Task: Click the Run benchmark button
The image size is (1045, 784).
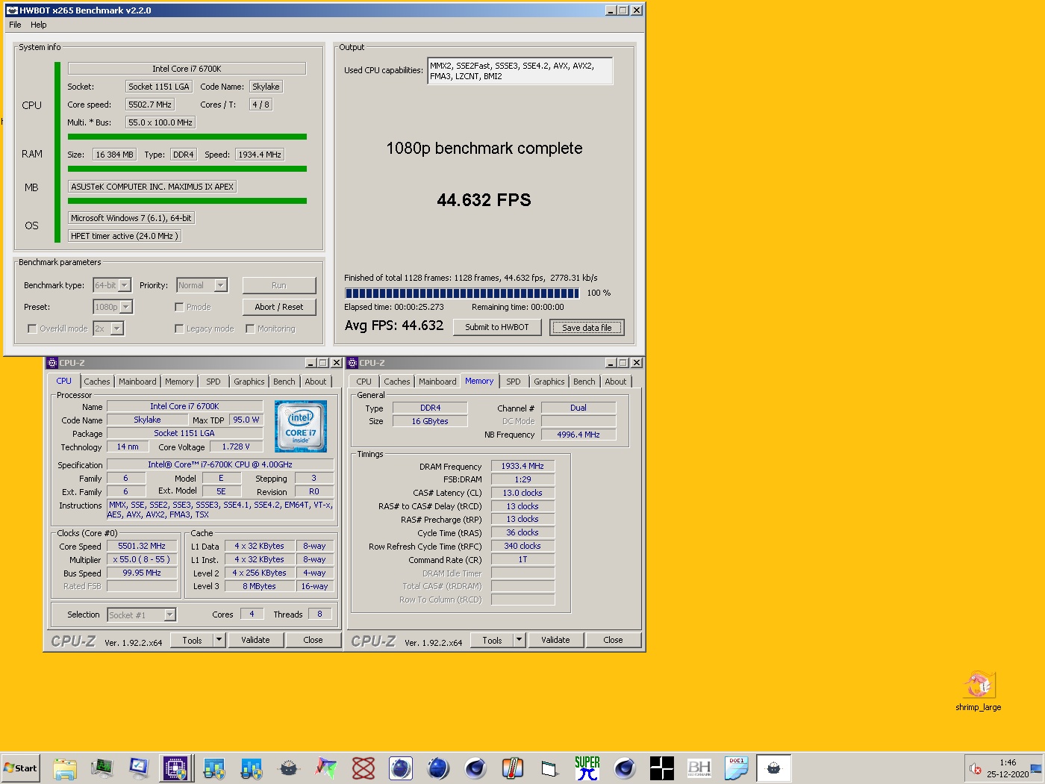Action: pos(279,285)
